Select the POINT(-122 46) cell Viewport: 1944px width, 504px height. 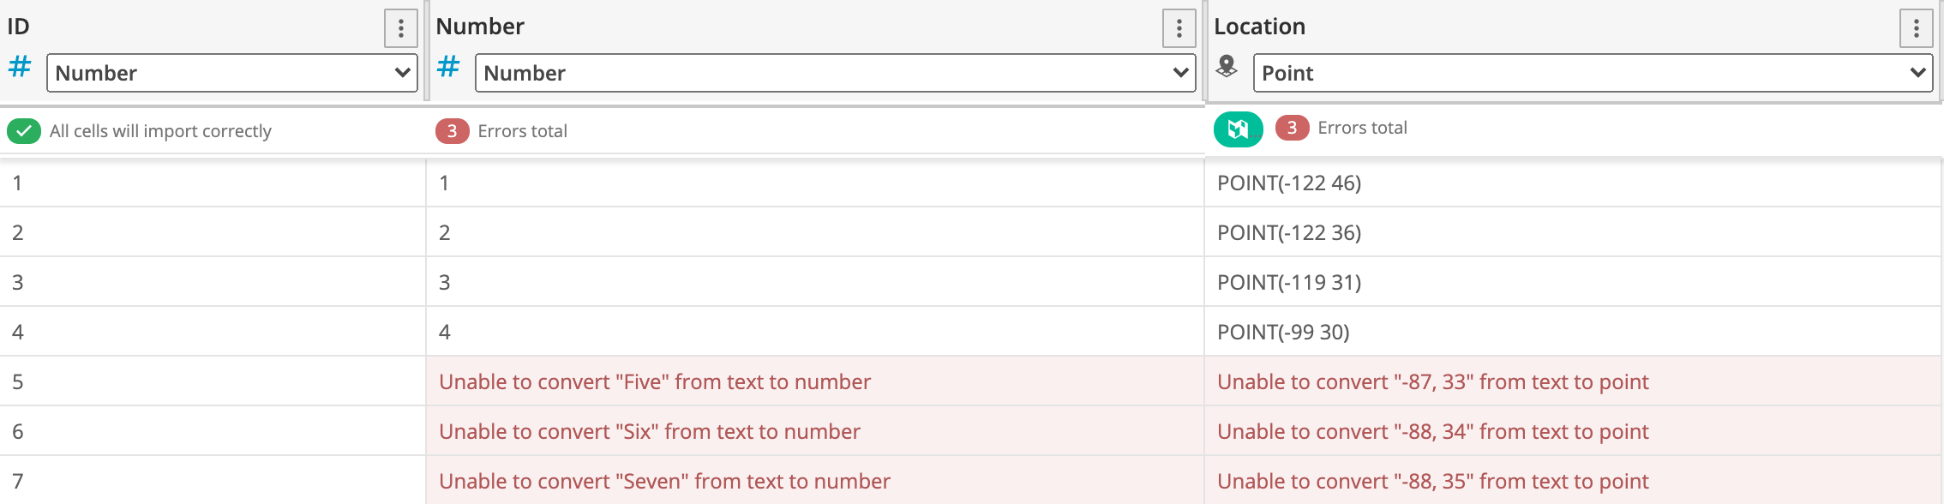[1289, 183]
